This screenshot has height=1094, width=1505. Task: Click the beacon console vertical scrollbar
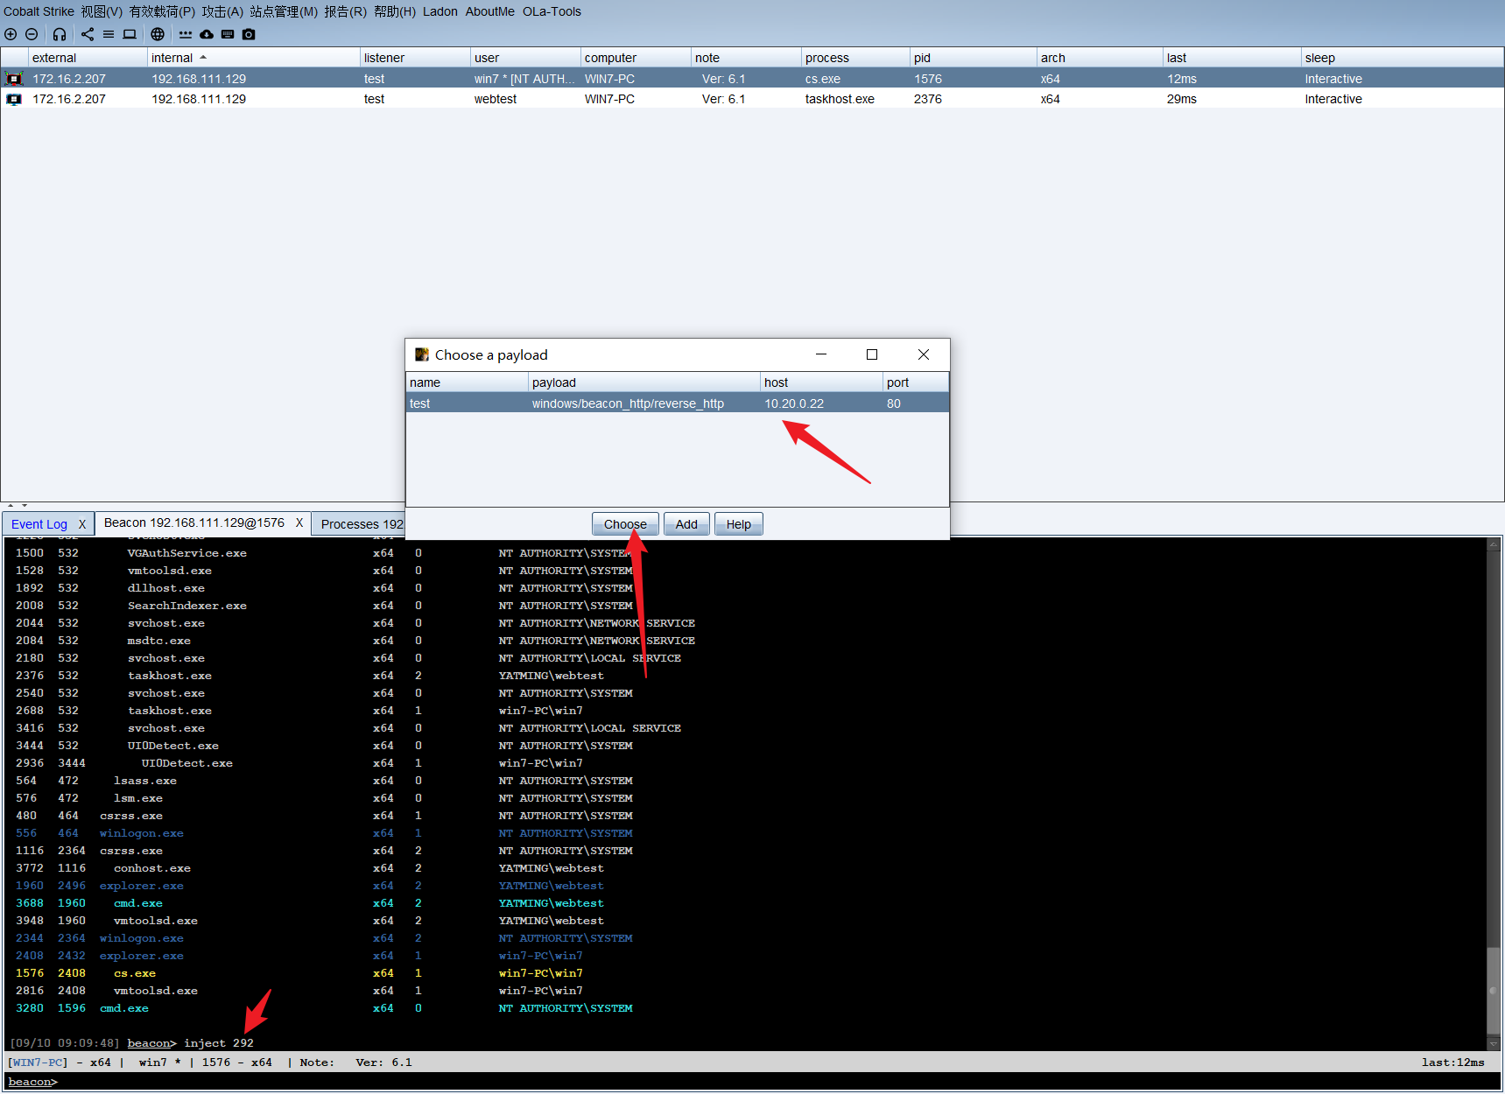point(1494,989)
